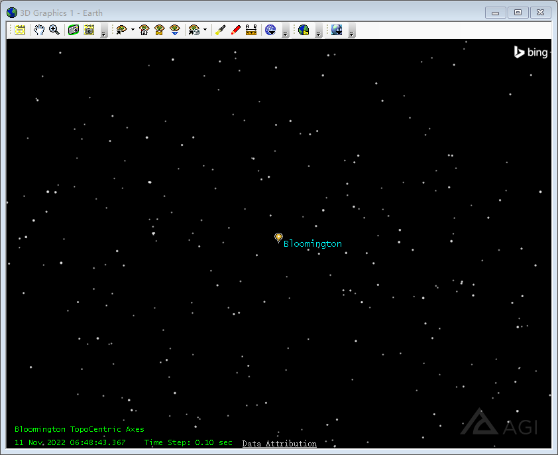
Task: Click the Bing logo
Action: 531,52
